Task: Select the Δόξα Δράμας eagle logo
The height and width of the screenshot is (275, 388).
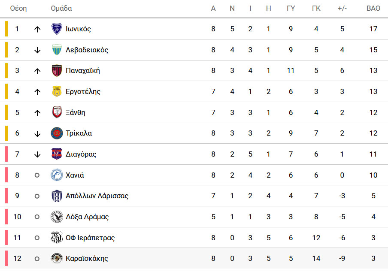Action: pos(57,217)
